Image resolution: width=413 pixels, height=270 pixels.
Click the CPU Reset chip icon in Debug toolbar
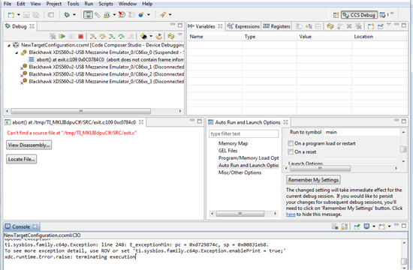point(143,36)
